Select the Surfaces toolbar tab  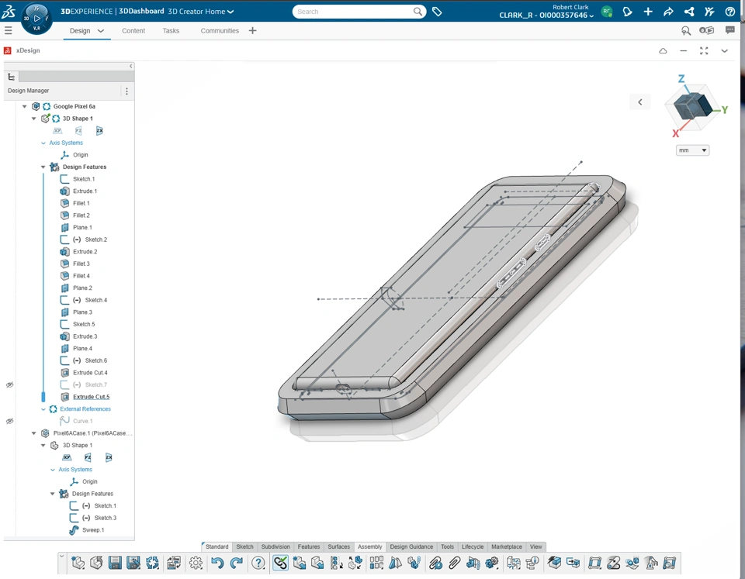click(x=339, y=546)
